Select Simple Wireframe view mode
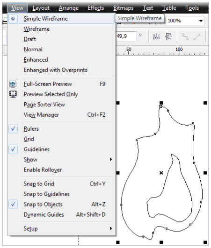Viewport: 211px width, 248px height. 61,19
